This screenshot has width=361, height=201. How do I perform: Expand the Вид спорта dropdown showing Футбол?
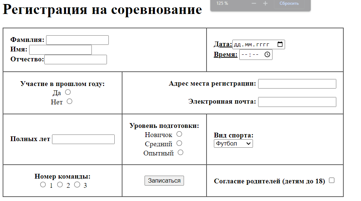[x=233, y=144]
